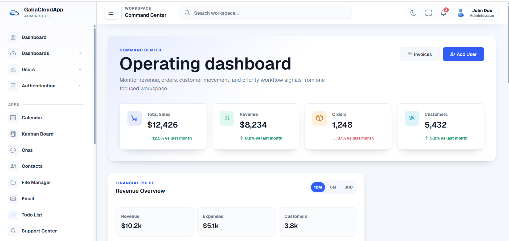Open the File Manager menu item
This screenshot has height=241, width=509.
pos(46,182)
